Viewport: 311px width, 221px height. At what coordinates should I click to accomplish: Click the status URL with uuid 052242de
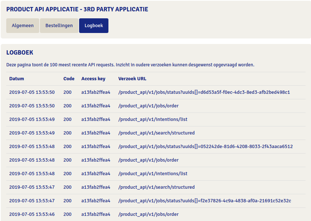[206, 147]
